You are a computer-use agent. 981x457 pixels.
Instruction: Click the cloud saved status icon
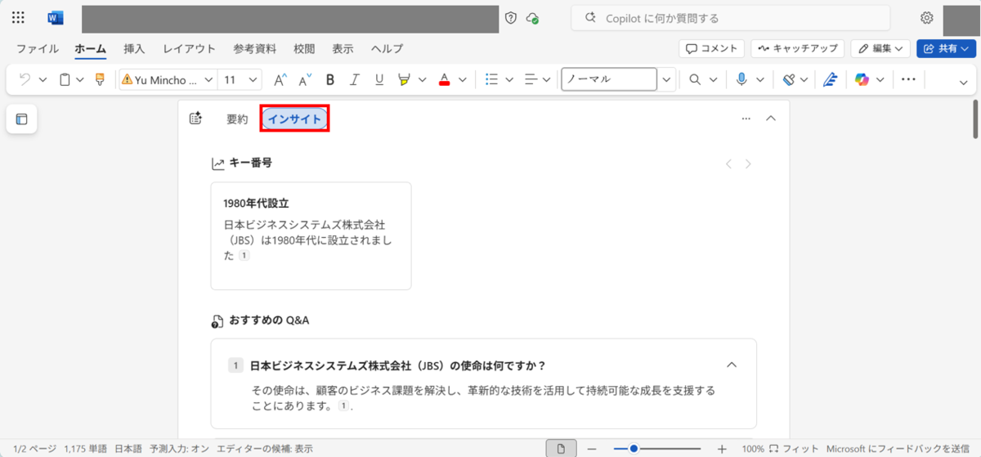[x=533, y=18]
